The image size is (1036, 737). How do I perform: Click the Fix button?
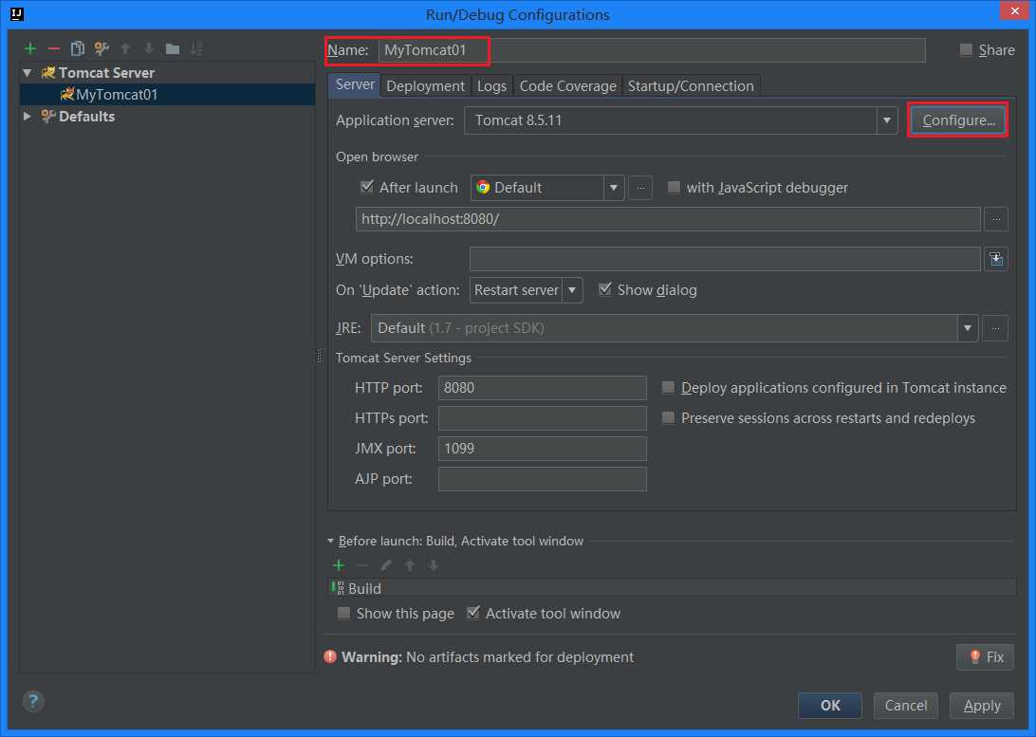pos(985,657)
